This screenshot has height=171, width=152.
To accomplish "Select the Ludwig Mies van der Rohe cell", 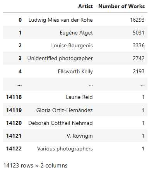I will (61, 20).
